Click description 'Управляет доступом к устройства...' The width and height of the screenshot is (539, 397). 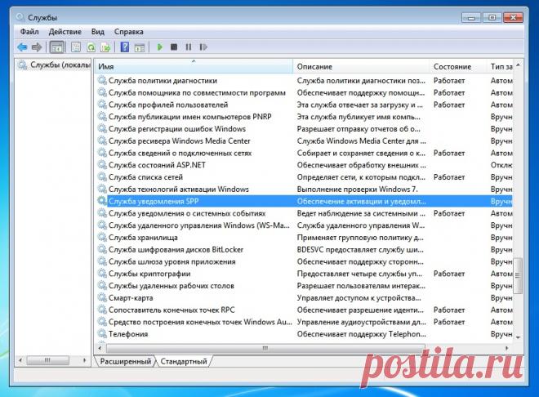[359, 297]
